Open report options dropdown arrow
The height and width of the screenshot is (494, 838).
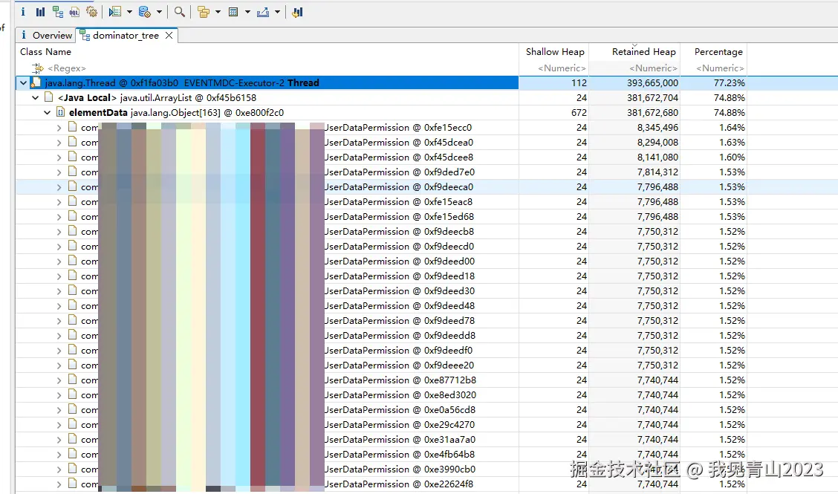tap(129, 12)
